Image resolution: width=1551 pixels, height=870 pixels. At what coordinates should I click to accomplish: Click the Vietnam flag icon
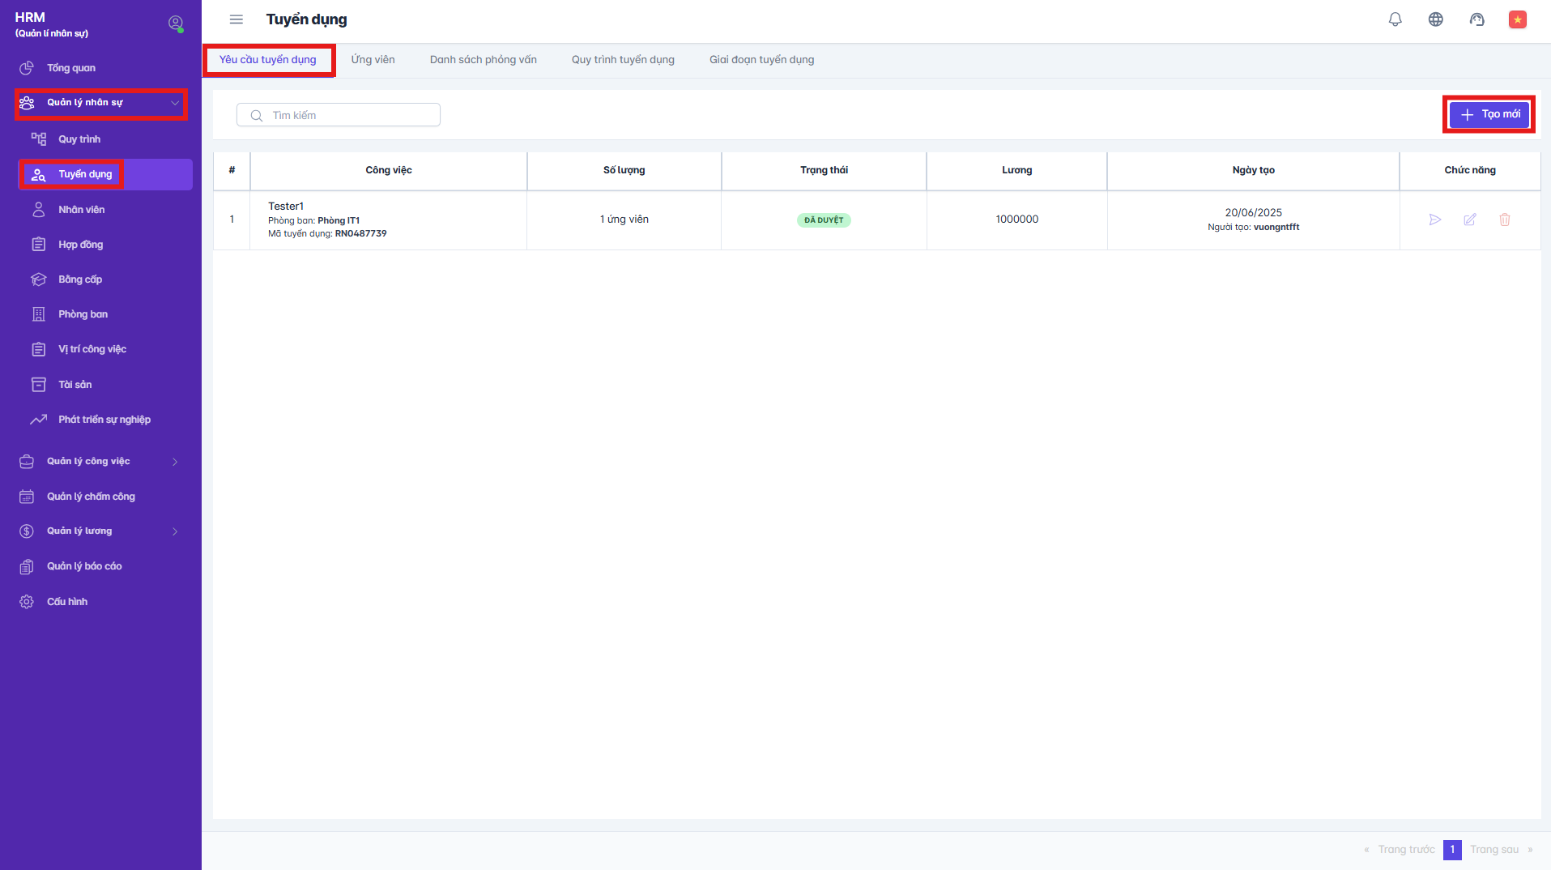coord(1517,19)
